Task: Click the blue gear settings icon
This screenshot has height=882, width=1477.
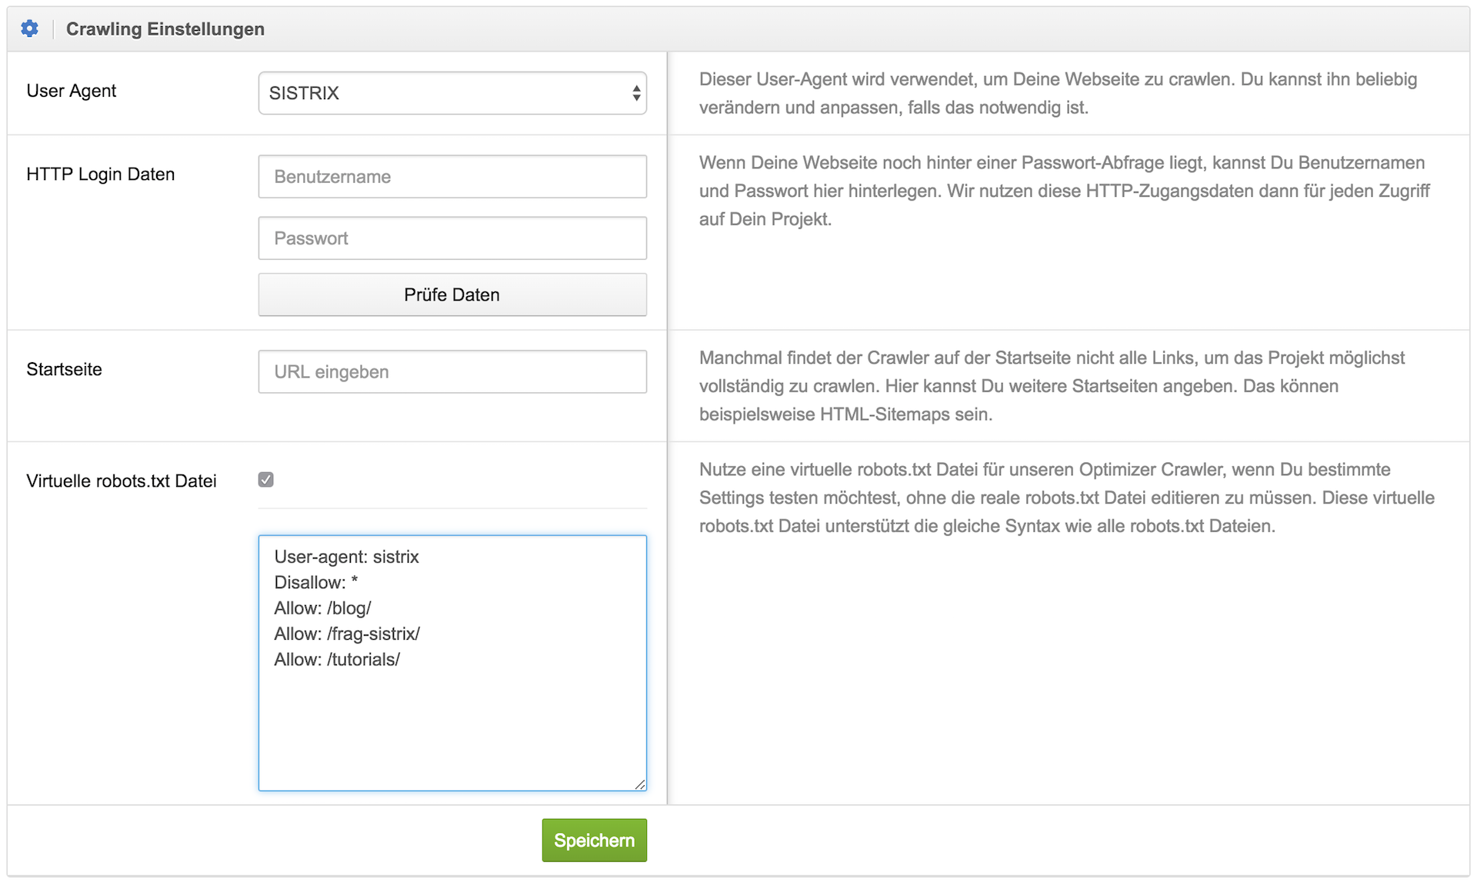Action: pyautogui.click(x=29, y=28)
